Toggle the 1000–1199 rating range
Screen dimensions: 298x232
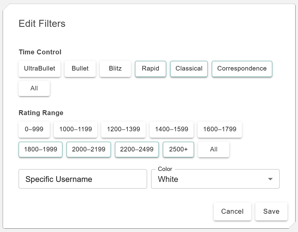click(76, 129)
